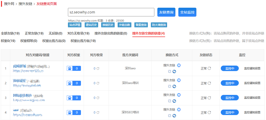Switch to the 全部友链(19) tab
The width and height of the screenshot is (266, 120).
pyautogui.click(x=10, y=33)
